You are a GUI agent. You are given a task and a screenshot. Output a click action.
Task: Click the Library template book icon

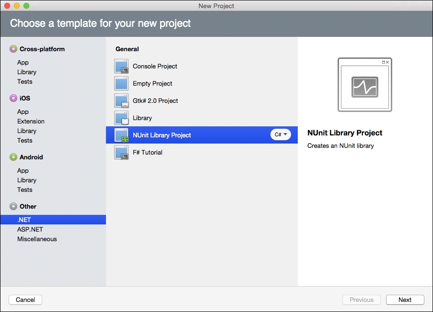[121, 118]
